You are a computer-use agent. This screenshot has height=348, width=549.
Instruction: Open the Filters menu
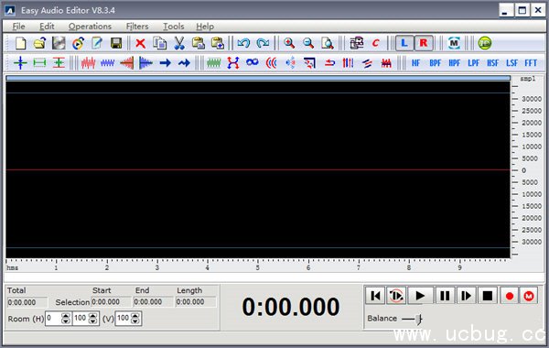coord(137,27)
